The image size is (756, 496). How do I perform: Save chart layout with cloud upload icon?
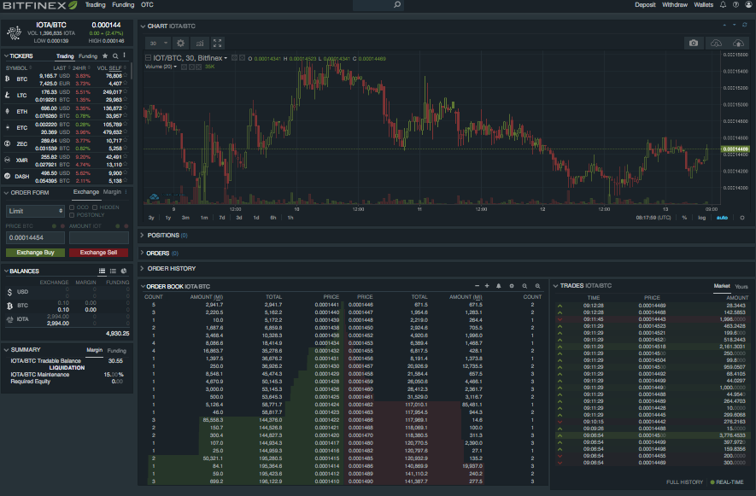(x=738, y=43)
